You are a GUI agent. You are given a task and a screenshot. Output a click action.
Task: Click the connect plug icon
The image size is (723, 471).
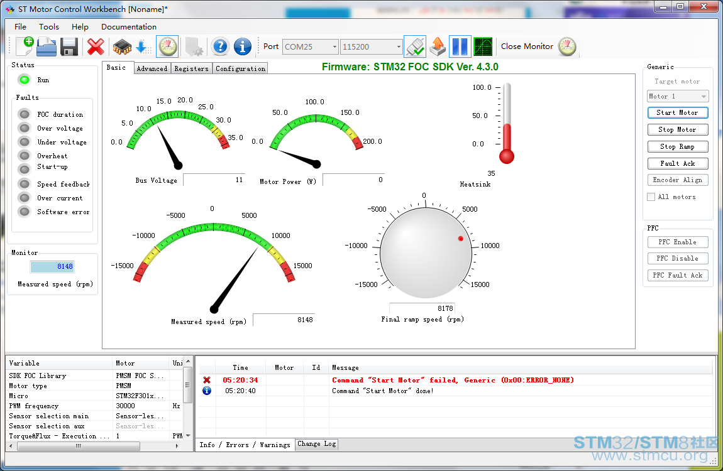point(415,46)
